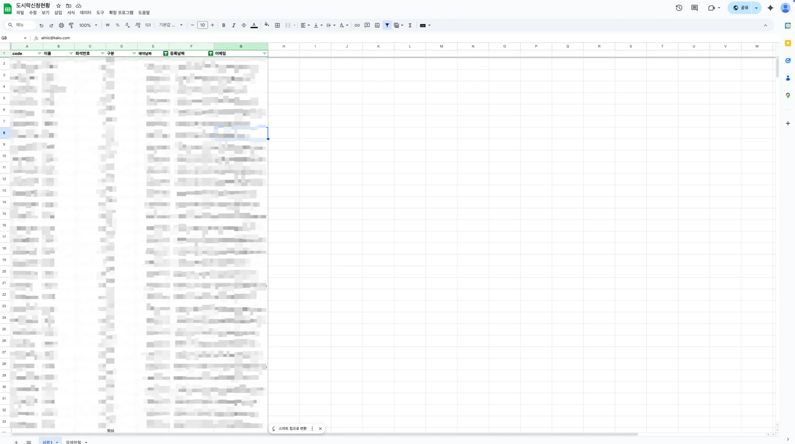
Task: Check cloud save status
Action: click(x=79, y=6)
